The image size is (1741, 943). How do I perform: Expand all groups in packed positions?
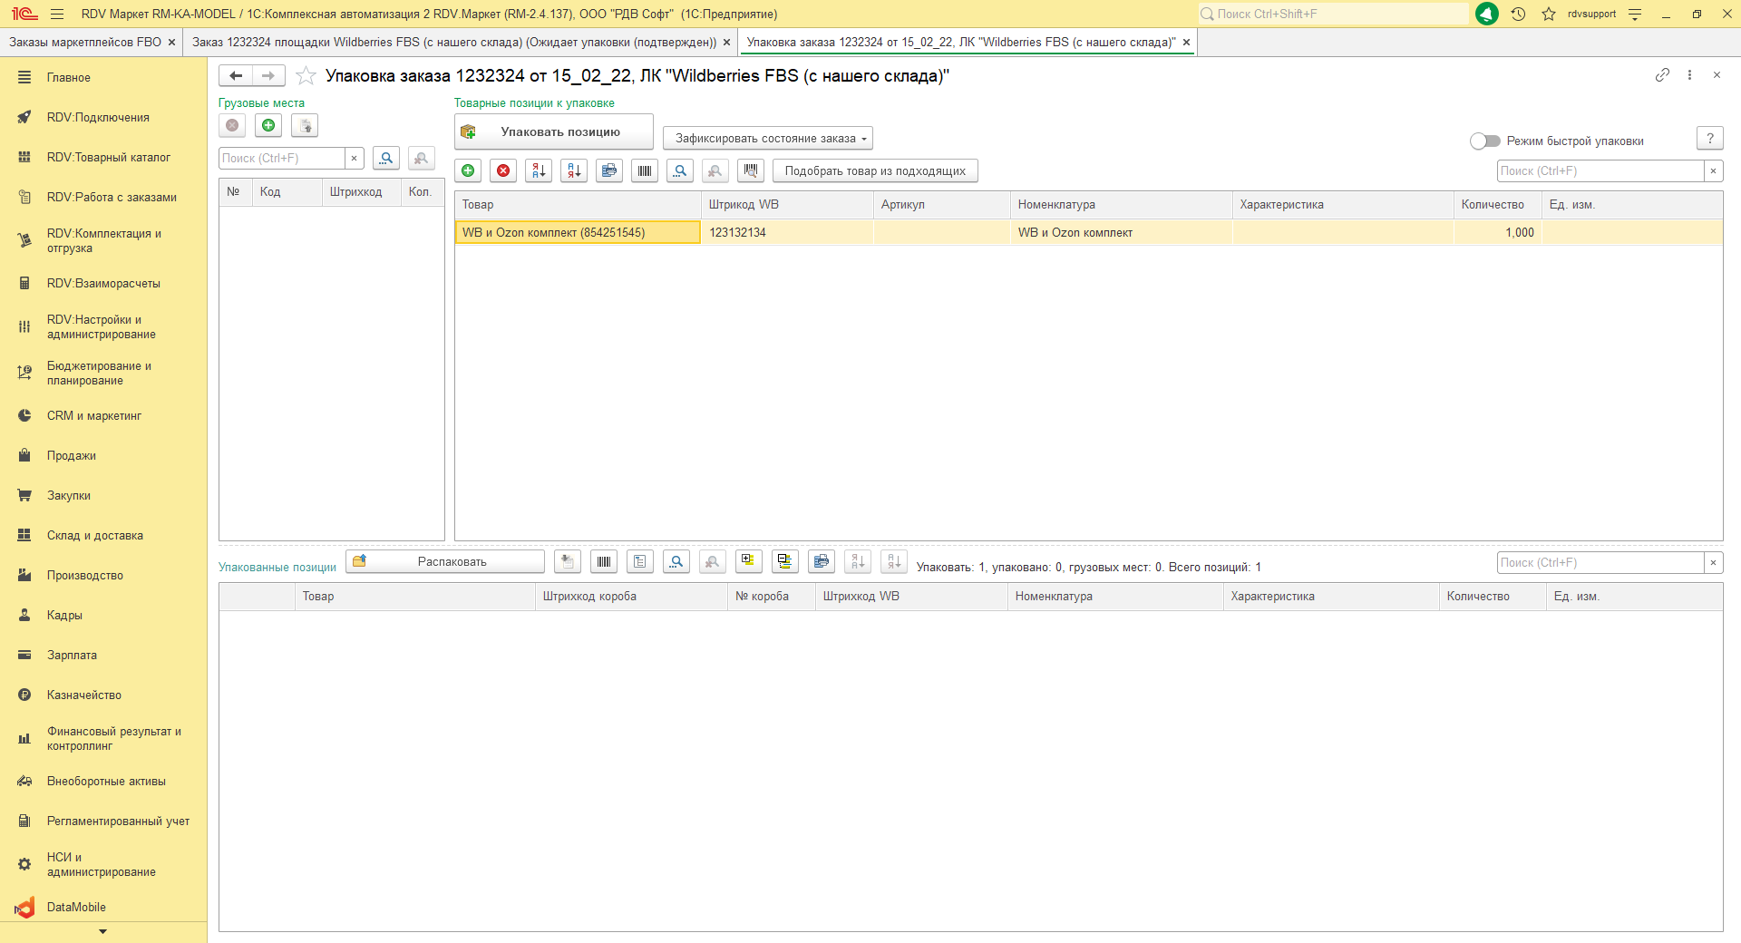[x=748, y=561]
